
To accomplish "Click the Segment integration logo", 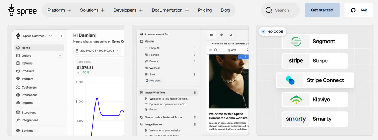I will [296, 42].
